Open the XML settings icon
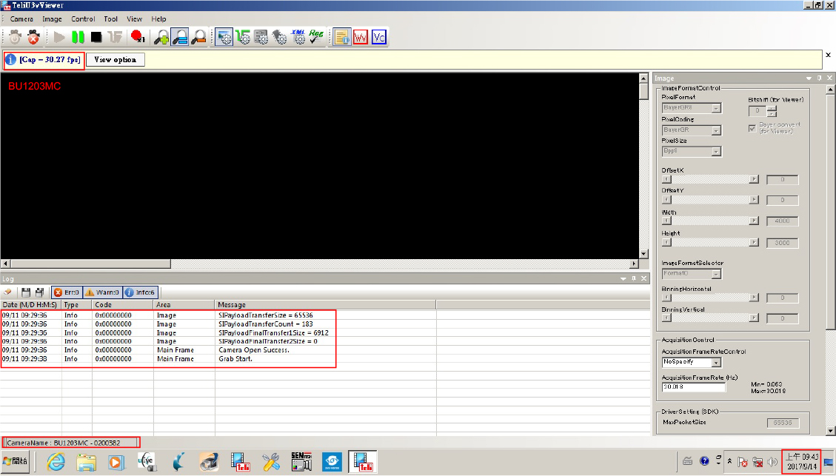The width and height of the screenshot is (836, 476). pyautogui.click(x=298, y=37)
